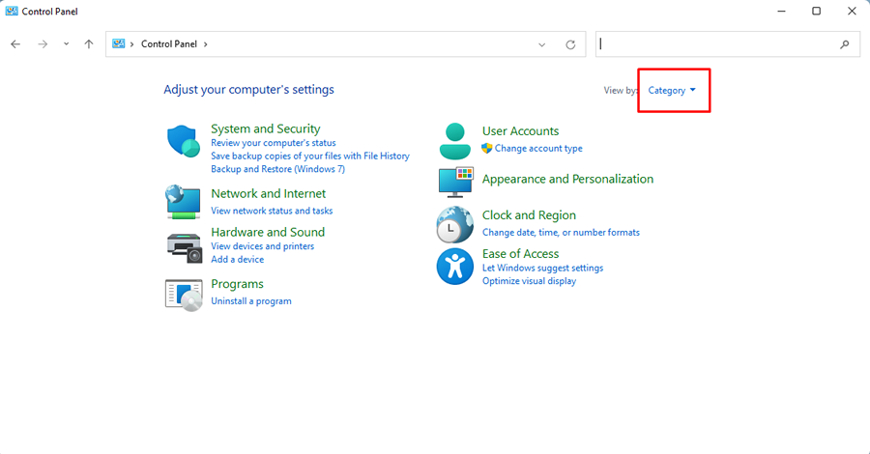The height and width of the screenshot is (454, 870).
Task: Expand the address bar history dropdown
Action: [542, 44]
